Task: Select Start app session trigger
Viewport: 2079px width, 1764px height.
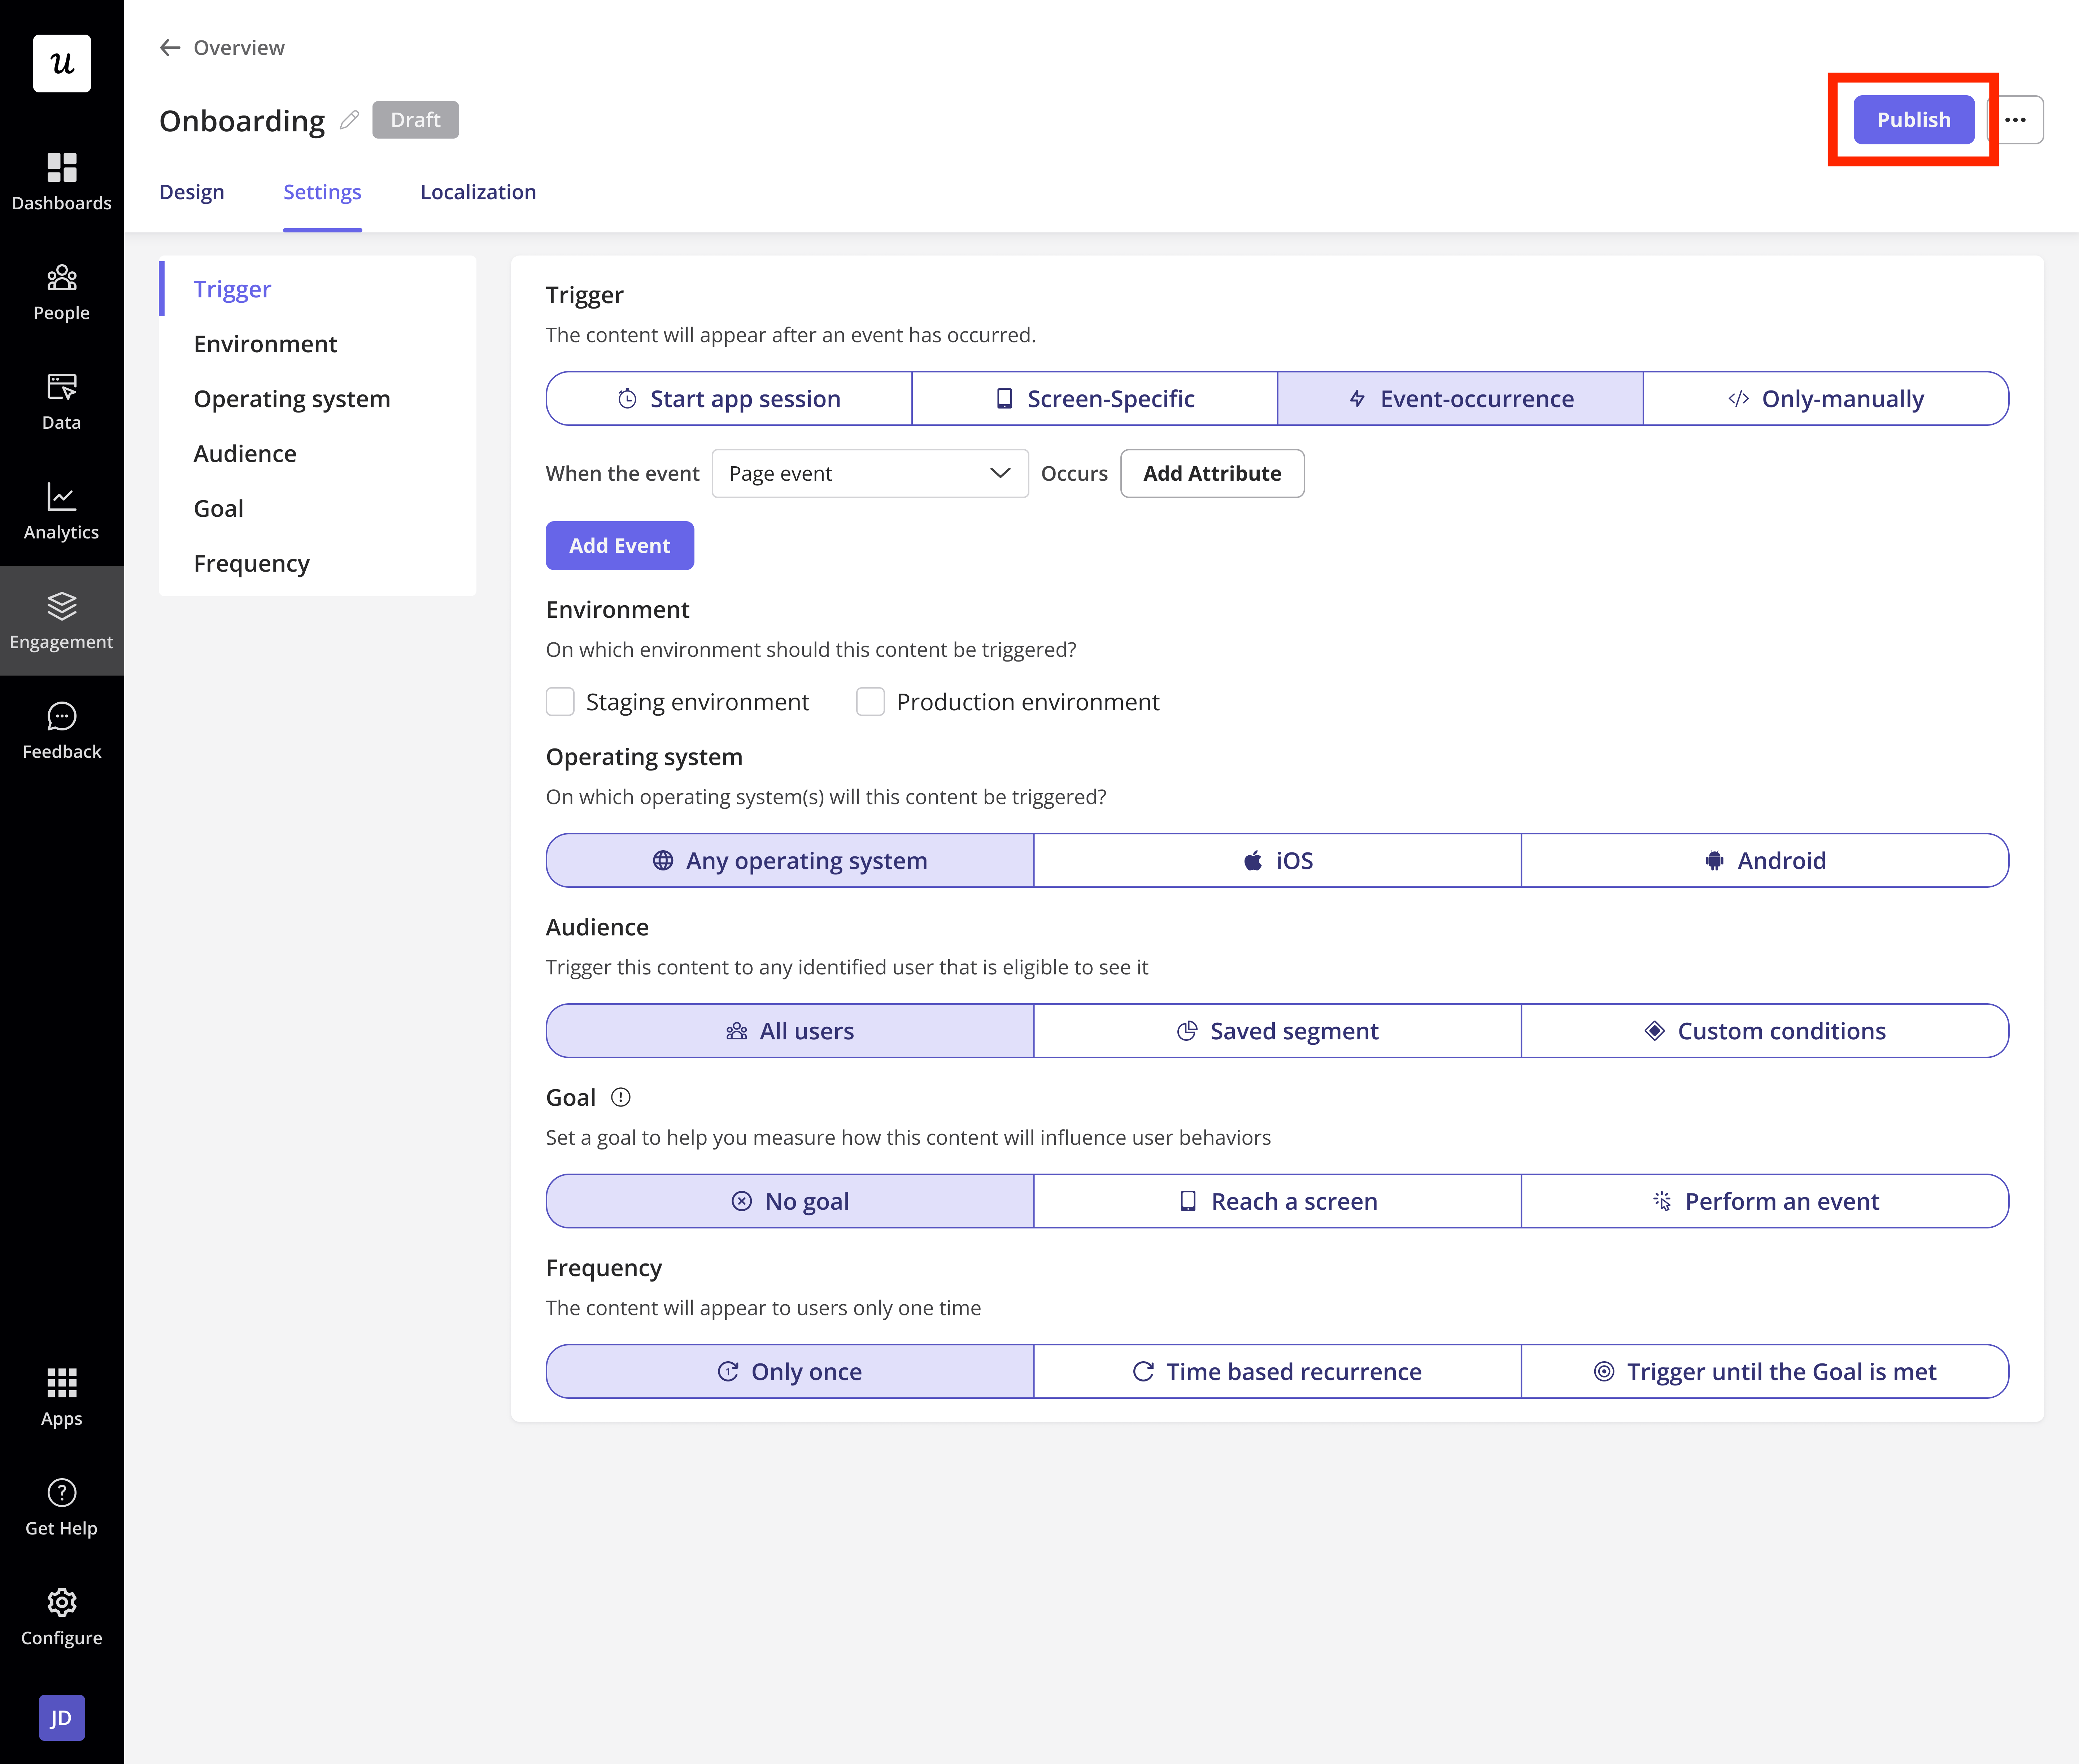Action: click(x=729, y=399)
